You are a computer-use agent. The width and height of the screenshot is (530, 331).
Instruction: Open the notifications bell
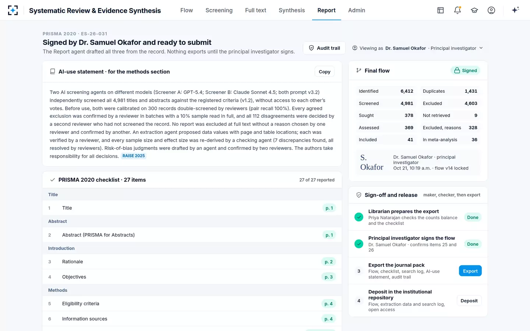[457, 10]
